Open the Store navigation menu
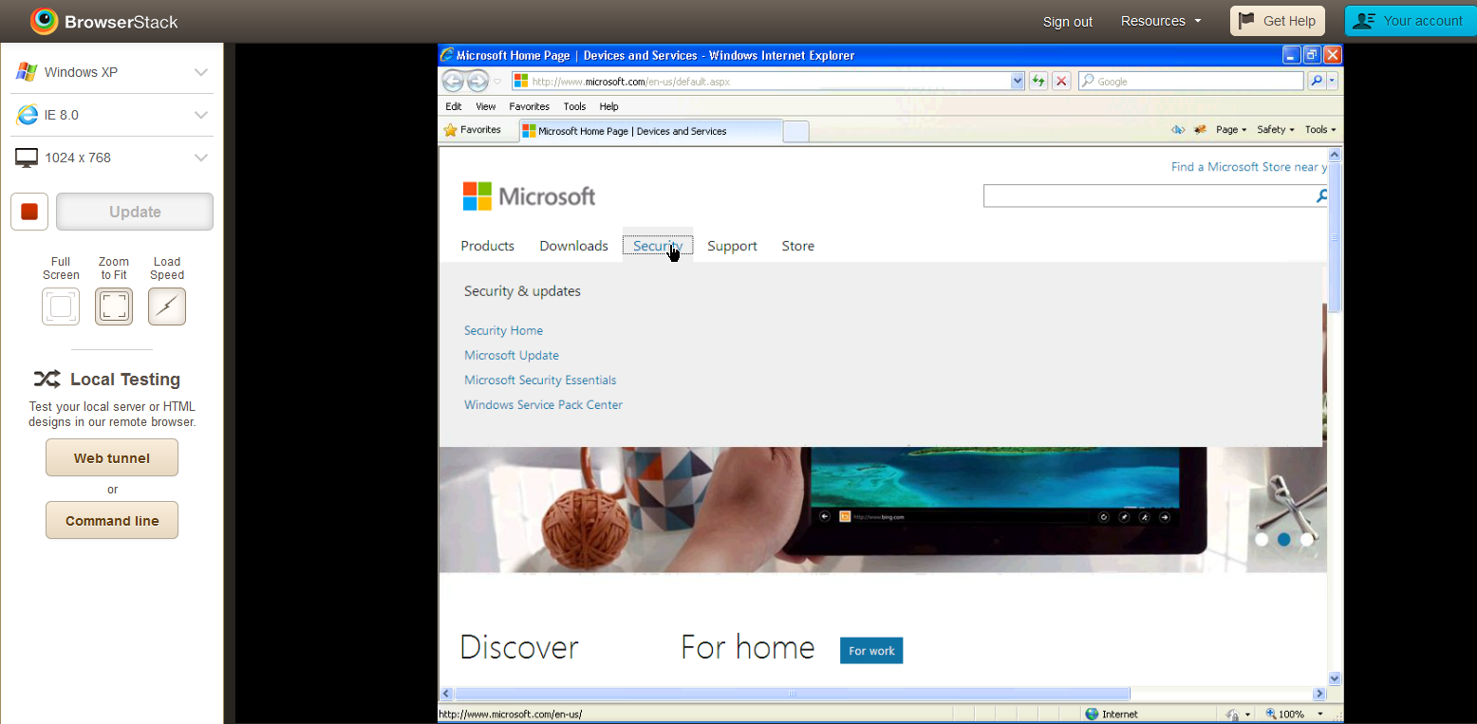Image resolution: width=1477 pixels, height=724 pixels. point(797,246)
